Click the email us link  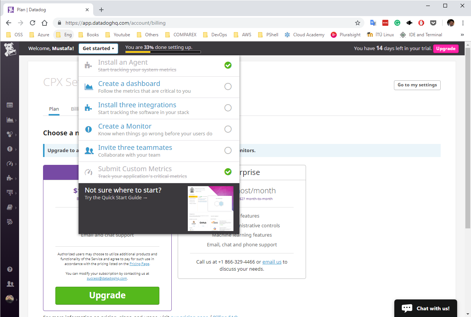tap(272, 262)
